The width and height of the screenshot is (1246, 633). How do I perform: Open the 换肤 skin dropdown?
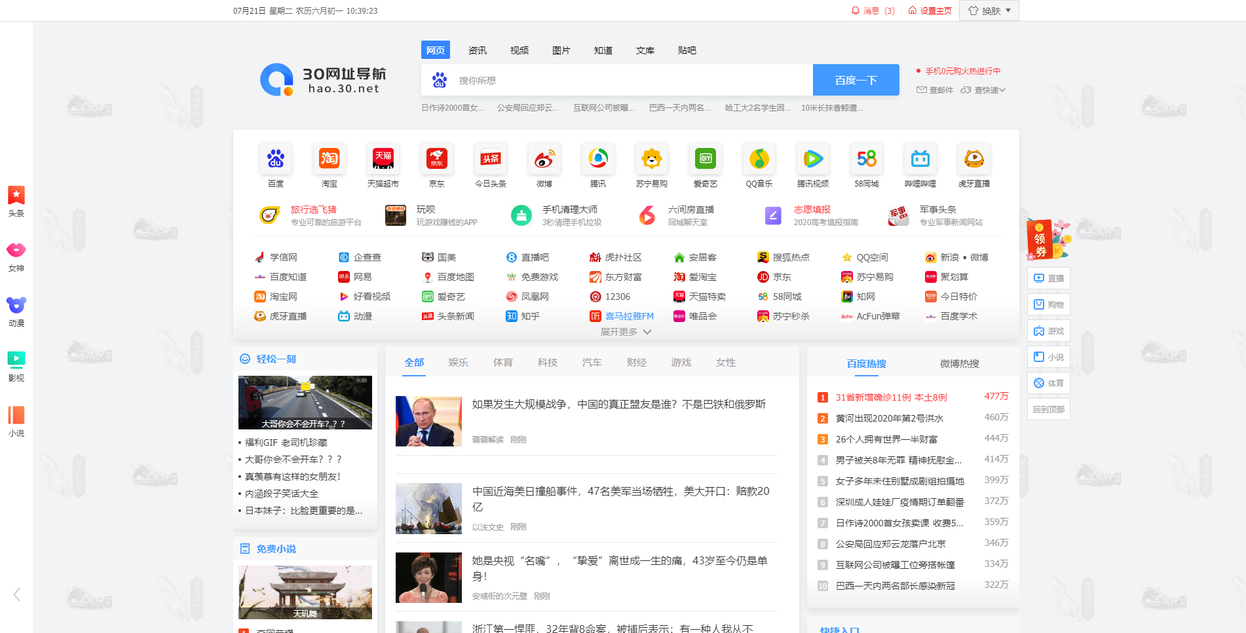pyautogui.click(x=989, y=10)
